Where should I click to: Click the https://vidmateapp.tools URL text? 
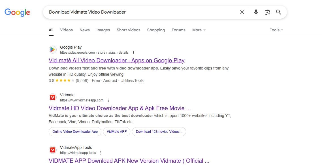coord(78,153)
